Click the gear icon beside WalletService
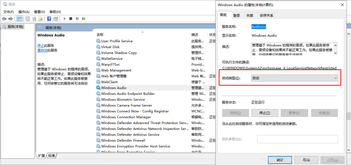This screenshot has height=165, width=351. pyautogui.click(x=98, y=58)
